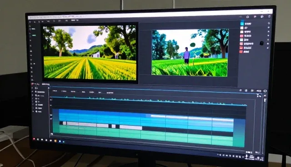This screenshot has height=167, width=291.
Task: Open the blue app icon right of the orange taskbar icon
Action: [x=60, y=141]
